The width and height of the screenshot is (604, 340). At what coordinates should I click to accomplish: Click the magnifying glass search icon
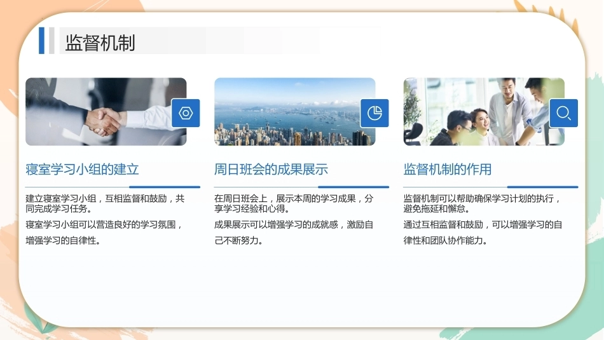(563, 113)
